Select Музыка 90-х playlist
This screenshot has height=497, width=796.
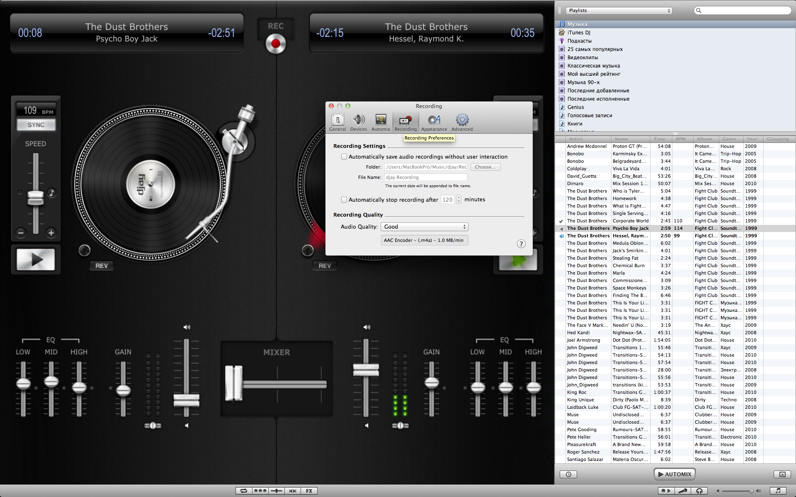point(675,82)
